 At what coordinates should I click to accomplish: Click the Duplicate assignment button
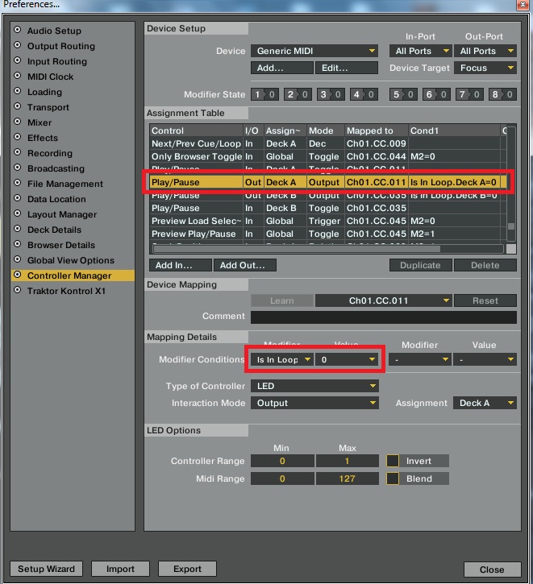tap(420, 265)
